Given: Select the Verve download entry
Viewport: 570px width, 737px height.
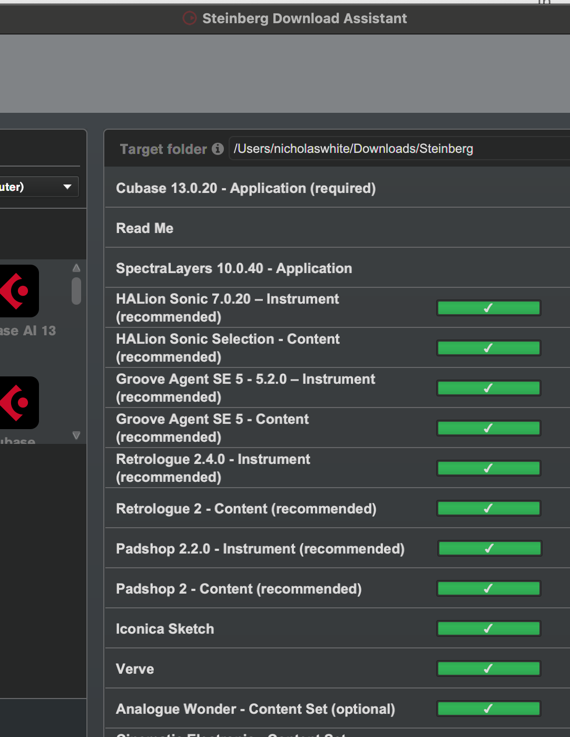Looking at the screenshot, I should coord(135,669).
